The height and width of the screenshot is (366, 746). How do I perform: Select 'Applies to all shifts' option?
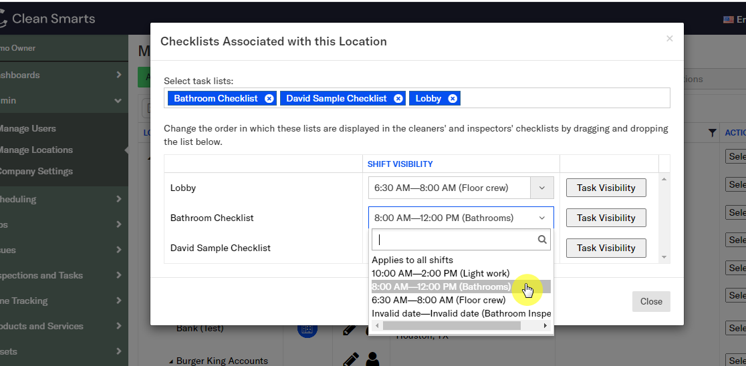coord(412,260)
